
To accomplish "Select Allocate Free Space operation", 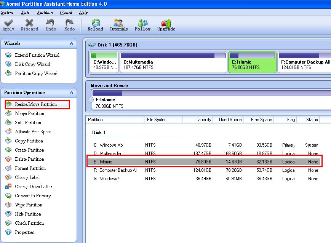I will click(33, 132).
